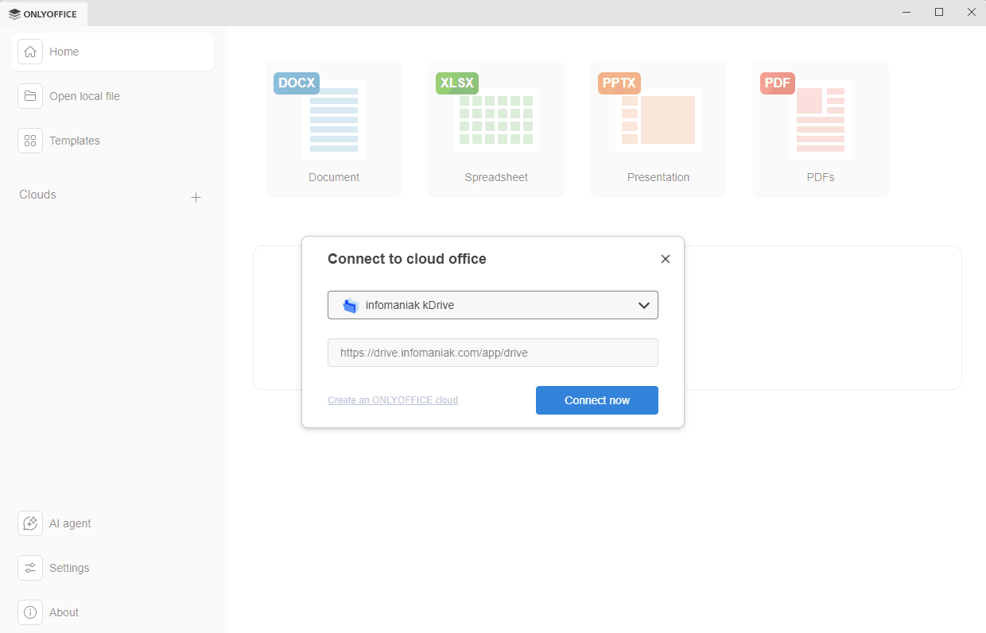This screenshot has width=986, height=633.
Task: Expand the cloud provider dropdown arrow
Action: pos(644,305)
